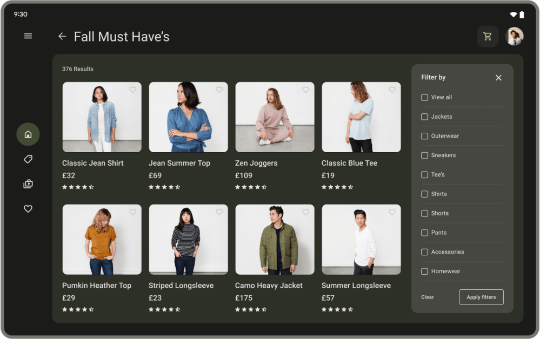Tick the View all checkbox
The height and width of the screenshot is (339, 540).
coord(425,97)
